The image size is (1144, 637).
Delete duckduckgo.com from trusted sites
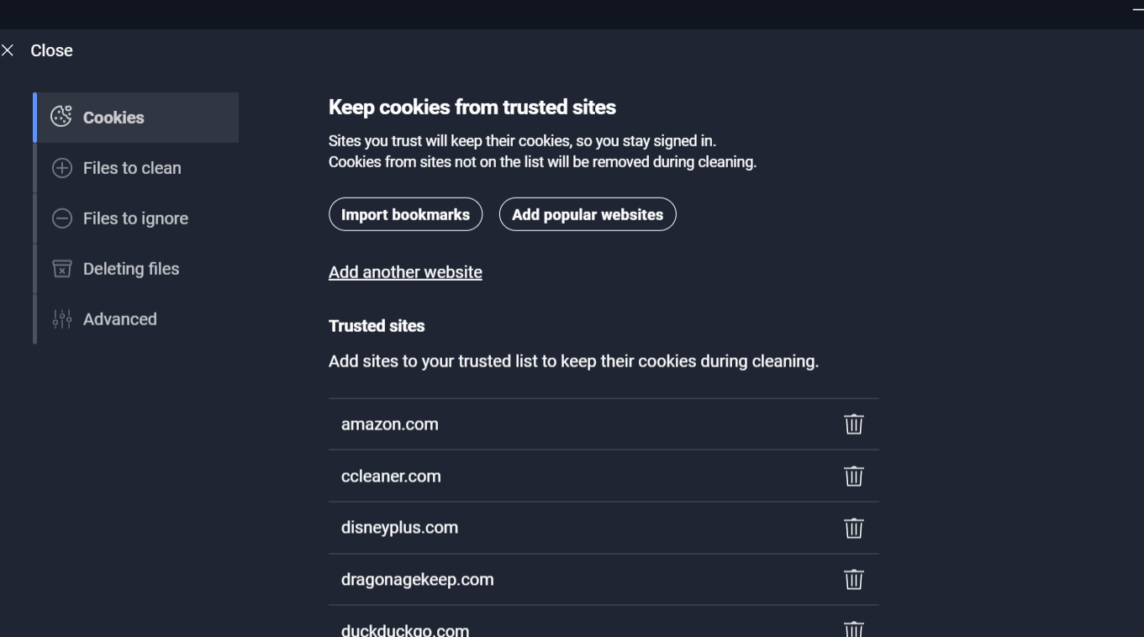tap(853, 629)
